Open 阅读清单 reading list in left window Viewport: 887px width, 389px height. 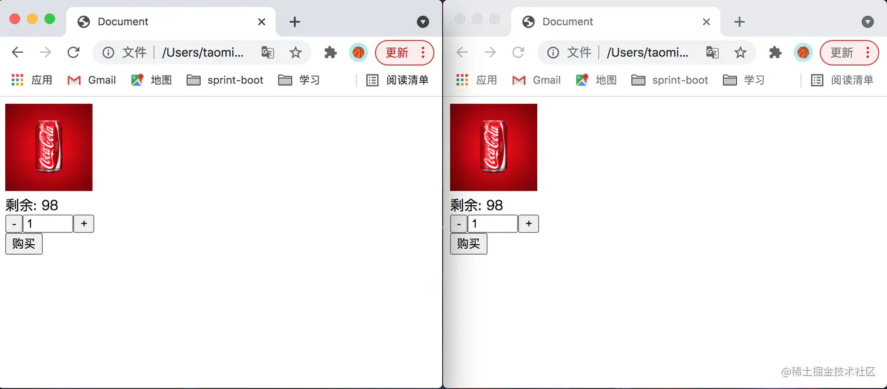pyautogui.click(x=397, y=80)
